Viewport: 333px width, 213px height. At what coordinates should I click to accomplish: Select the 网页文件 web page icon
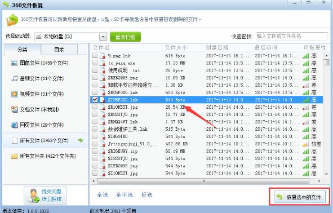pos(15,125)
